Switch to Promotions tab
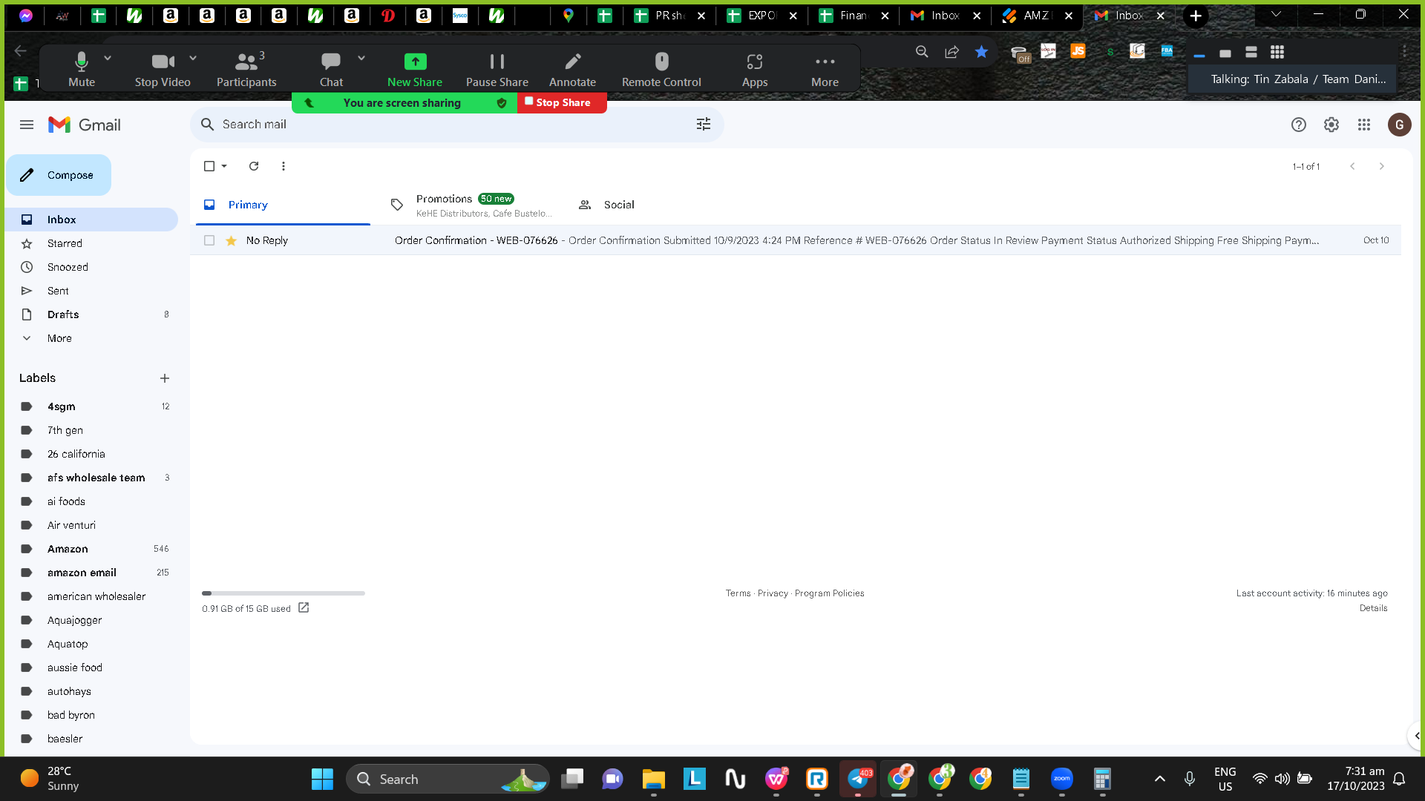Image resolution: width=1425 pixels, height=801 pixels. (x=471, y=205)
